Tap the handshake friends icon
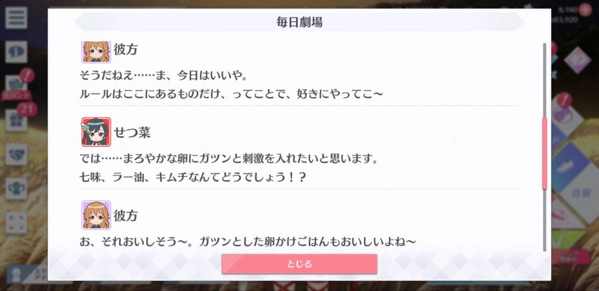This screenshot has height=291, width=599. pos(16,154)
